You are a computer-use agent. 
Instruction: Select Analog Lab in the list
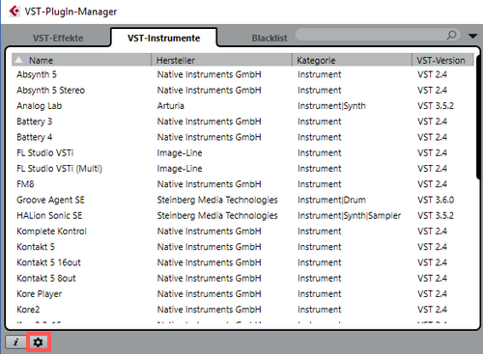(242, 106)
